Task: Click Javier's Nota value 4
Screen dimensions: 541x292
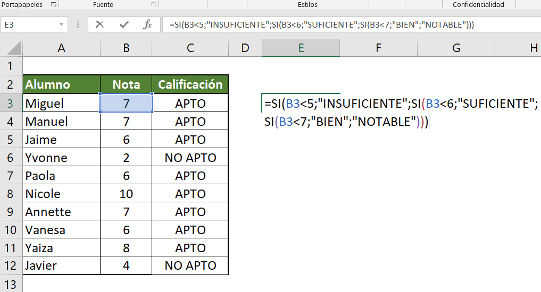Action: (x=126, y=265)
